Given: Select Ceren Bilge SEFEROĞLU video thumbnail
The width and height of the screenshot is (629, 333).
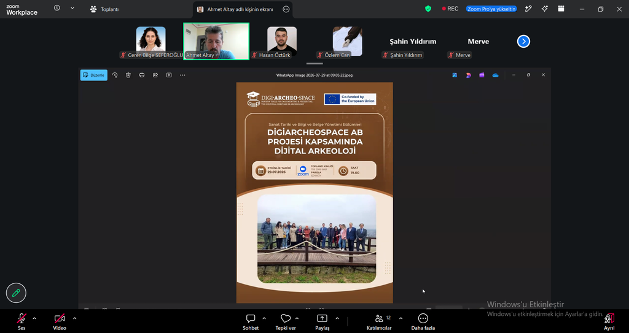Looking at the screenshot, I should (151, 42).
